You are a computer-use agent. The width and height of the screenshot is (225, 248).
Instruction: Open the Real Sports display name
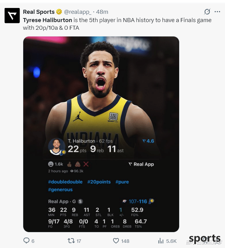[x=39, y=12]
